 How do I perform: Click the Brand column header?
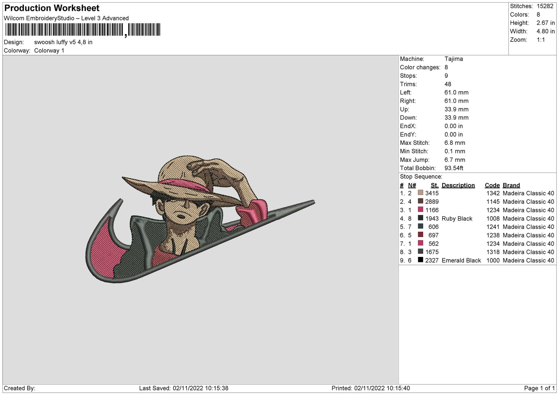[x=511, y=185]
